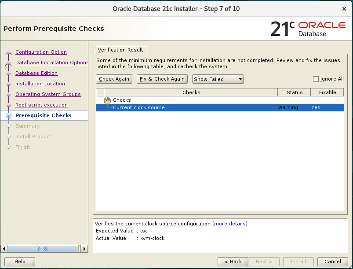This screenshot has width=353, height=269.
Task: Click Fix & Check Again button
Action: pyautogui.click(x=162, y=79)
